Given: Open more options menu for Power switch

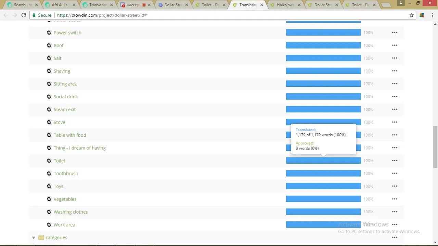Looking at the screenshot, I should tap(395, 32).
